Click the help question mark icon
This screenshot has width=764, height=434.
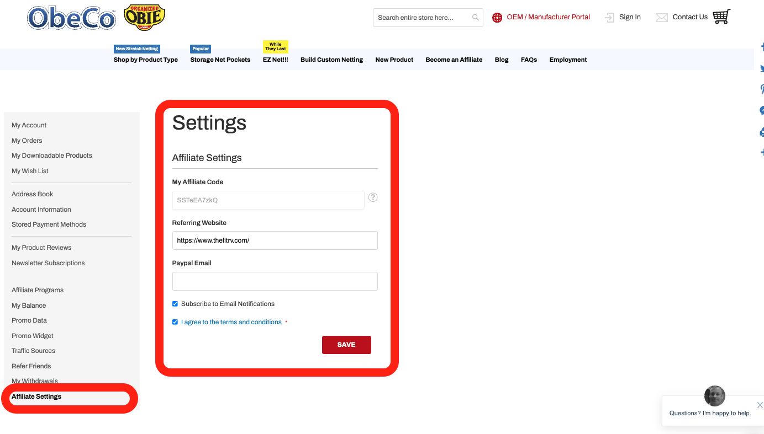point(373,197)
